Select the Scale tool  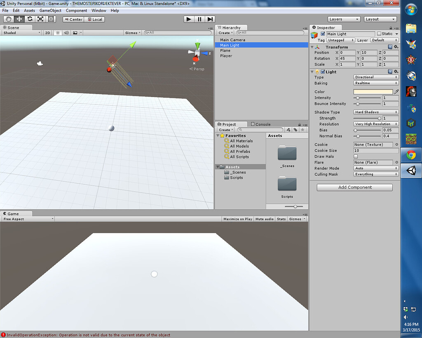[x=40, y=19]
